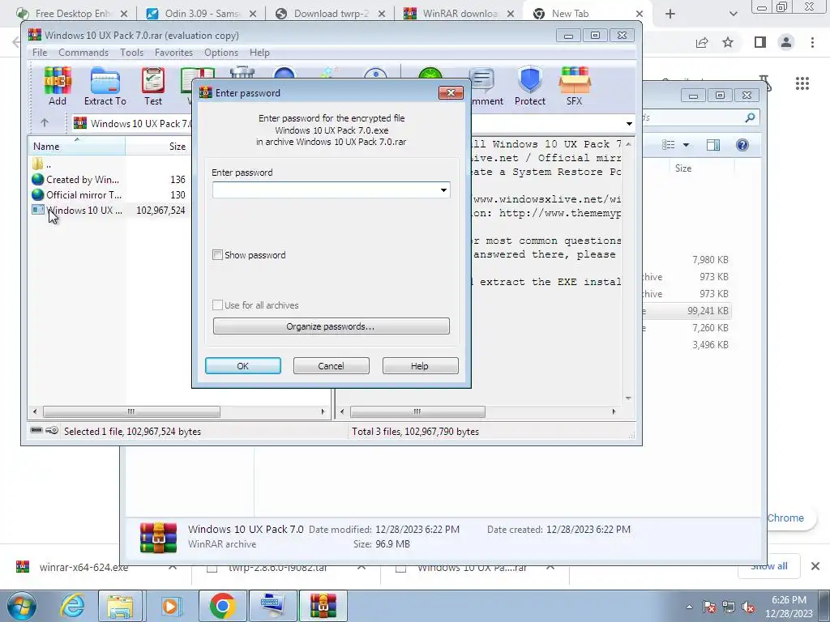Click the Explorer search magnifier icon
Viewport: 830px width, 622px height.
tap(750, 117)
